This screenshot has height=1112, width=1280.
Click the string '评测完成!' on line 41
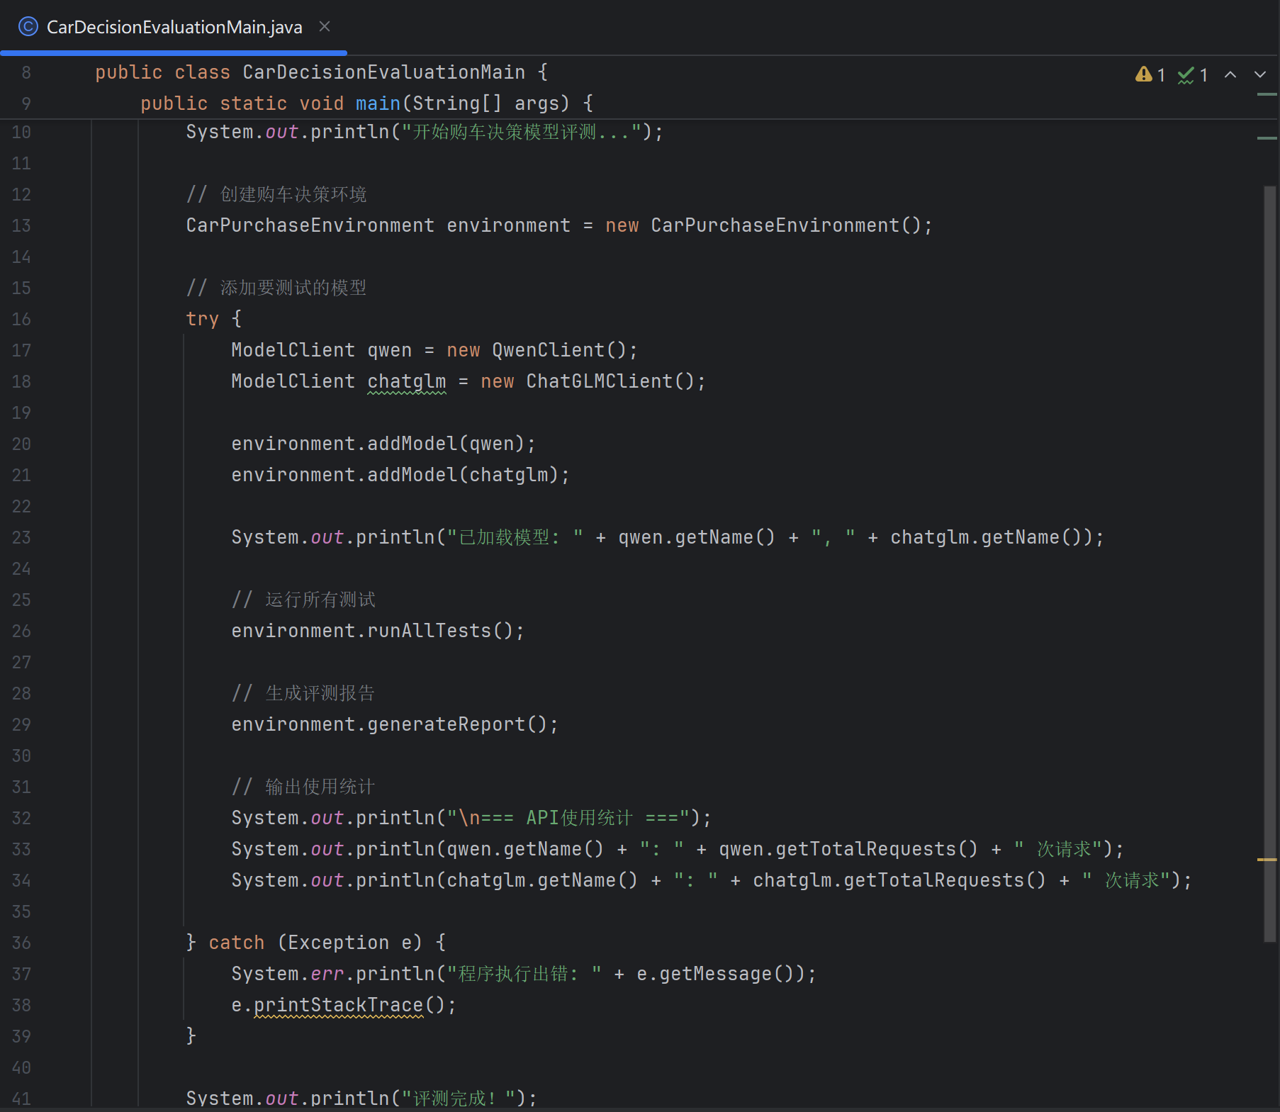click(459, 1099)
